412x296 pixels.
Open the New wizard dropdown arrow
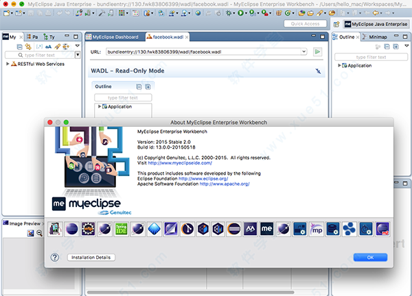pos(12,13)
